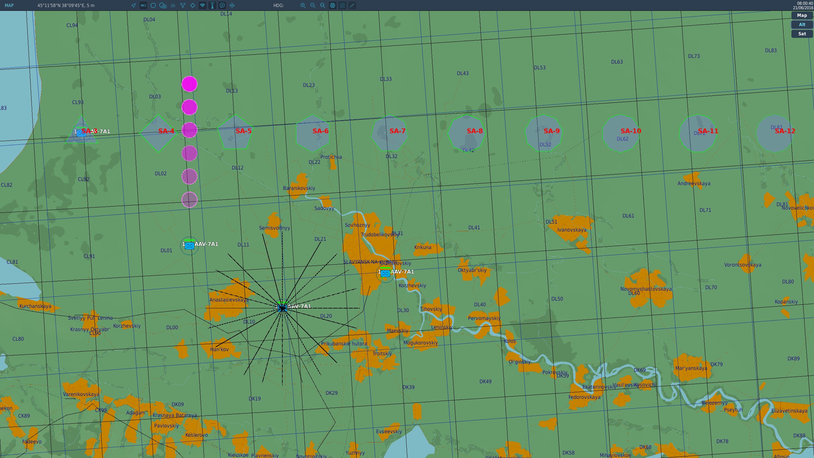Click the zoom in magnifier icon
The width and height of the screenshot is (814, 458).
tap(303, 5)
